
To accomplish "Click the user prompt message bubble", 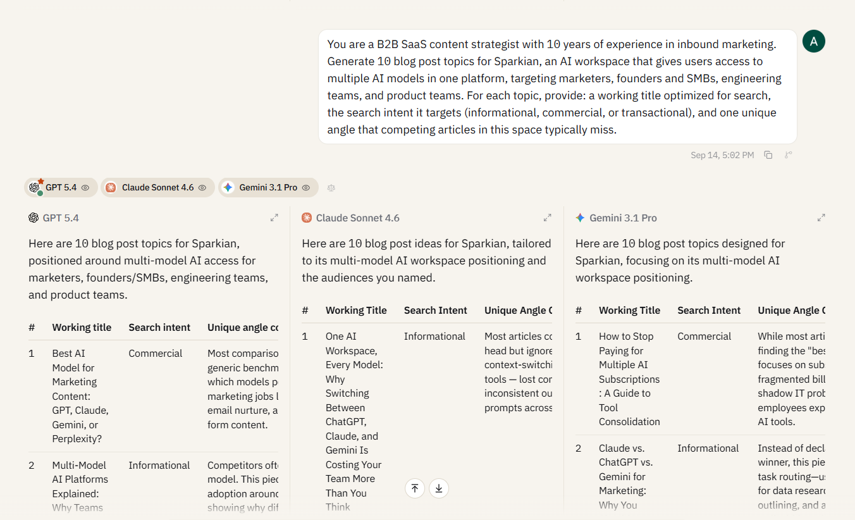I will (x=557, y=87).
